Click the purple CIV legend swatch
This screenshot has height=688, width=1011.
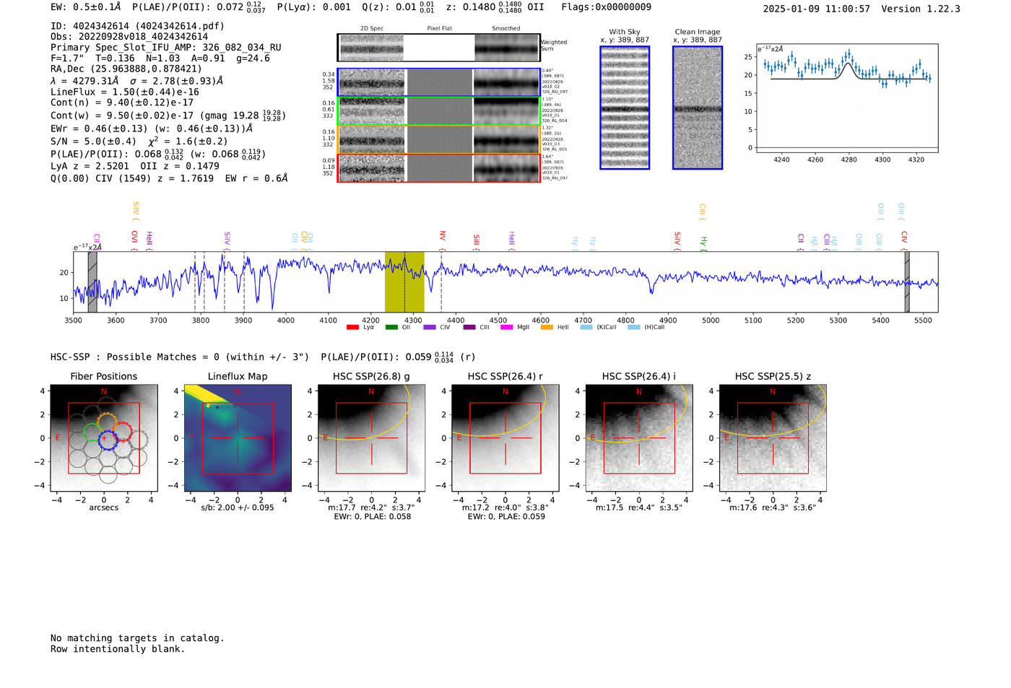[x=430, y=327]
